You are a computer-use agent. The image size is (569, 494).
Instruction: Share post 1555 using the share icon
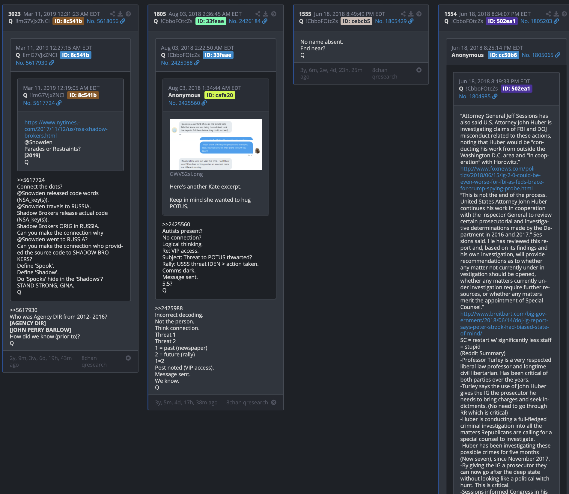pyautogui.click(x=403, y=14)
